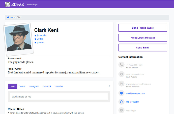The image size is (174, 114).
Task: Focus the Add a note or log field
Action: pyautogui.click(x=59, y=97)
